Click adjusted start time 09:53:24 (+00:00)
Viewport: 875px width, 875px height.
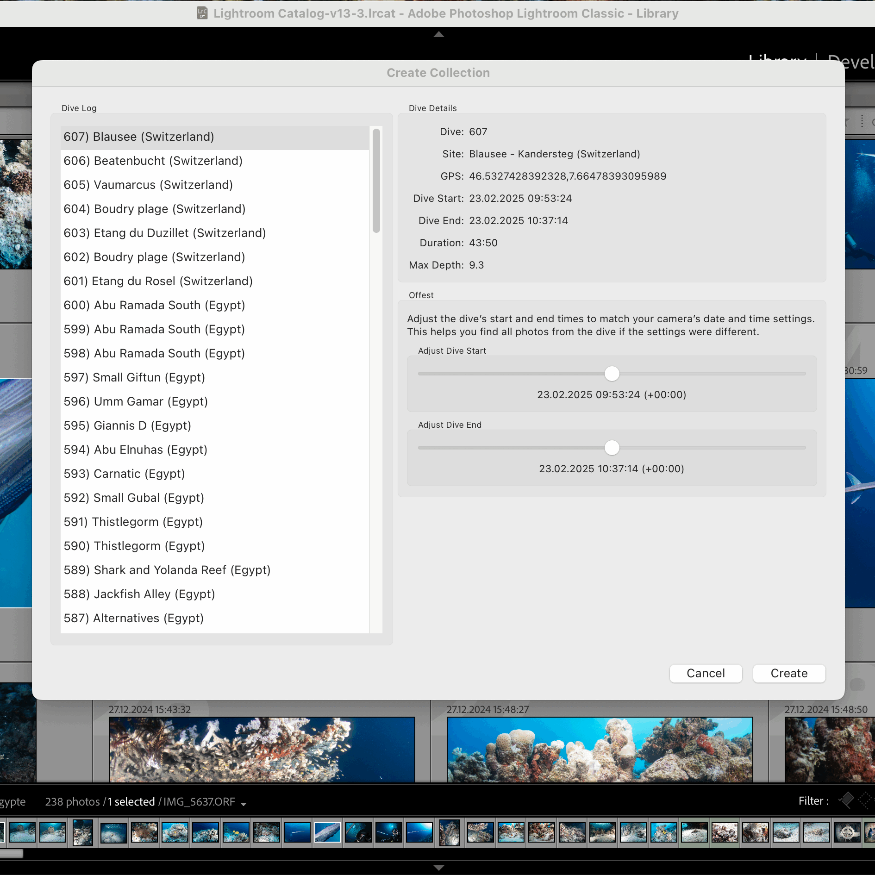point(612,395)
